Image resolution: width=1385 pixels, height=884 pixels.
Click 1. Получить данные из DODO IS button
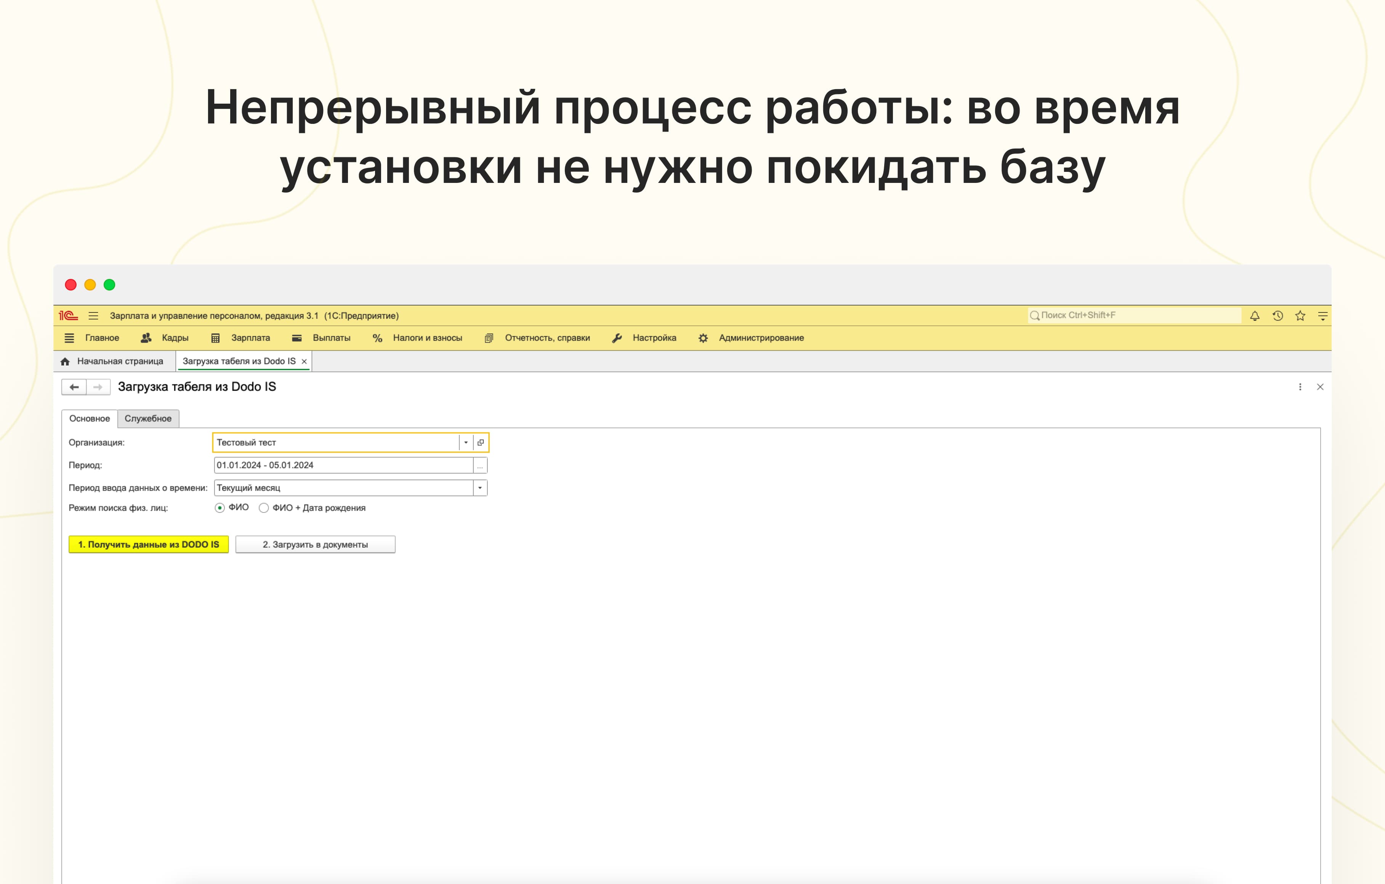148,544
